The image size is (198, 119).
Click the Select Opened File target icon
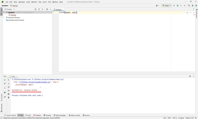click(x=35, y=9)
